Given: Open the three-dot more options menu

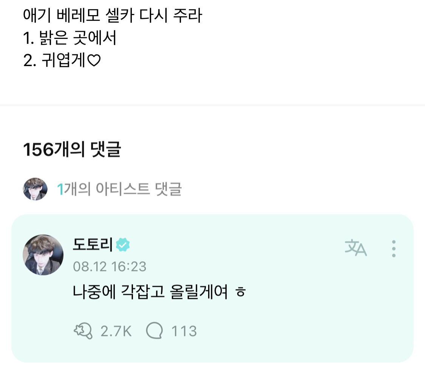Looking at the screenshot, I should pyautogui.click(x=394, y=249).
